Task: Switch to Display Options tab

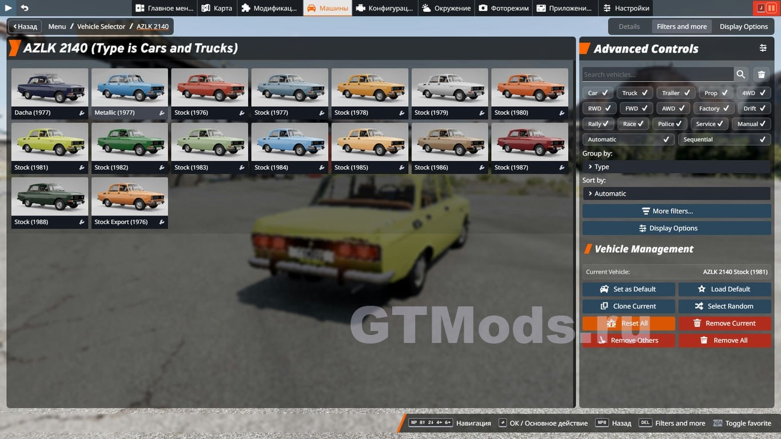Action: [743, 26]
